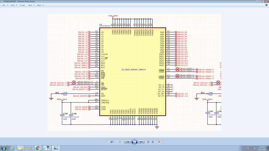
Task: Click the Photo Viewer taskbar button
Action: (x=56, y=148)
